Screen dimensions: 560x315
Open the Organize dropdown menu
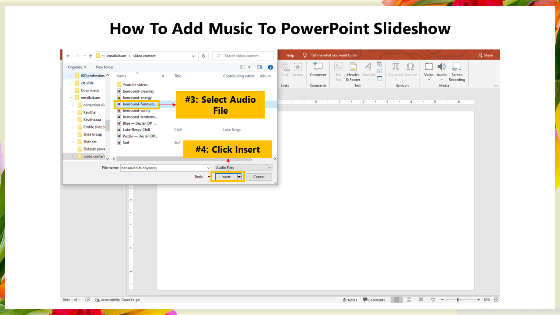[x=77, y=67]
